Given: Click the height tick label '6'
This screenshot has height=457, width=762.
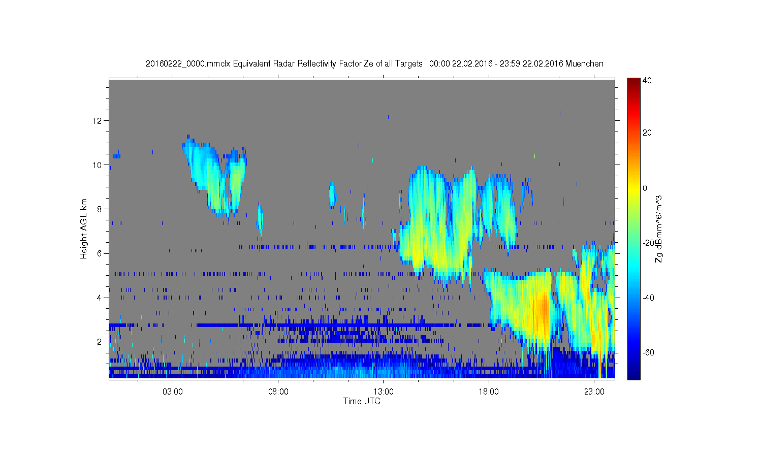Looking at the screenshot, I should pos(100,253).
